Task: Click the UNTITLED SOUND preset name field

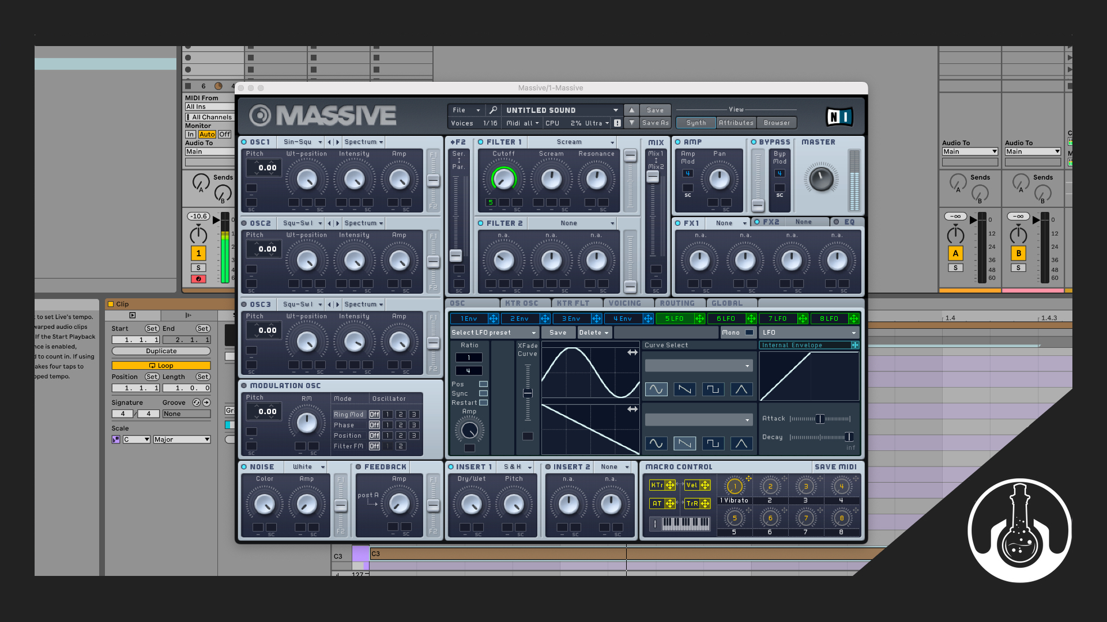Action: [x=561, y=110]
